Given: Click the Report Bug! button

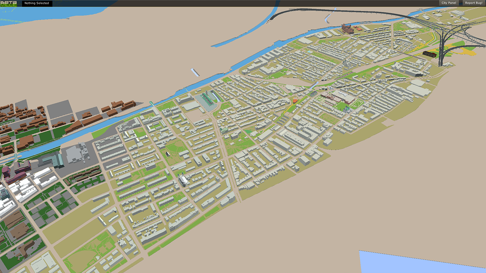Looking at the screenshot, I should pos(473,3).
